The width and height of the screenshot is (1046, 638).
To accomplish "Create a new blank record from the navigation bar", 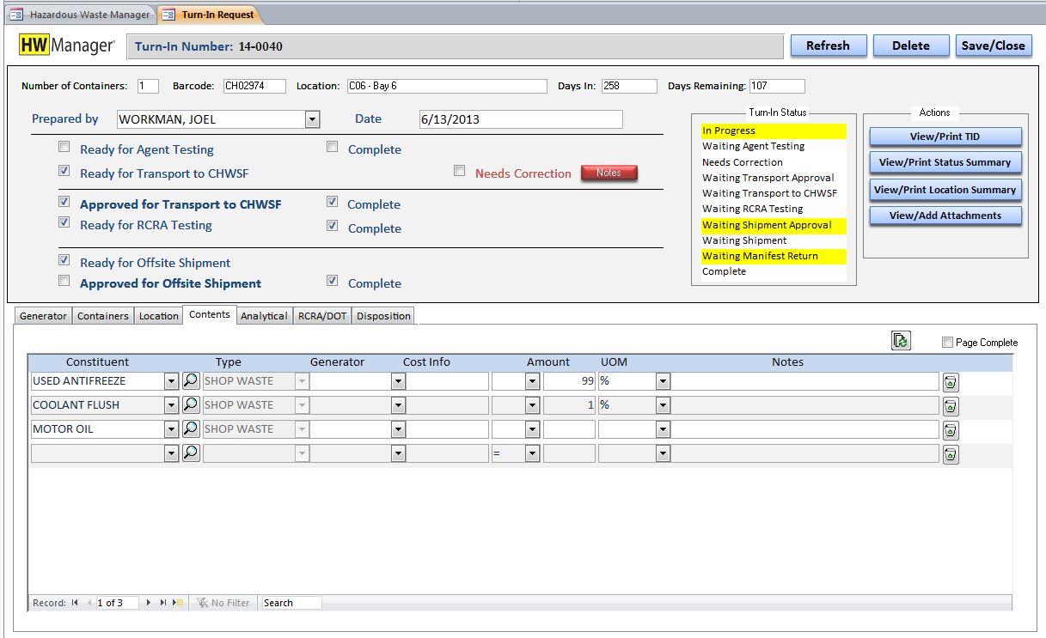I will (x=178, y=603).
